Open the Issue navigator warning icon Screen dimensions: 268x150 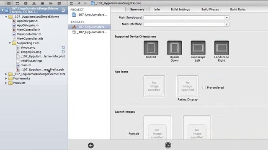(34, 3)
